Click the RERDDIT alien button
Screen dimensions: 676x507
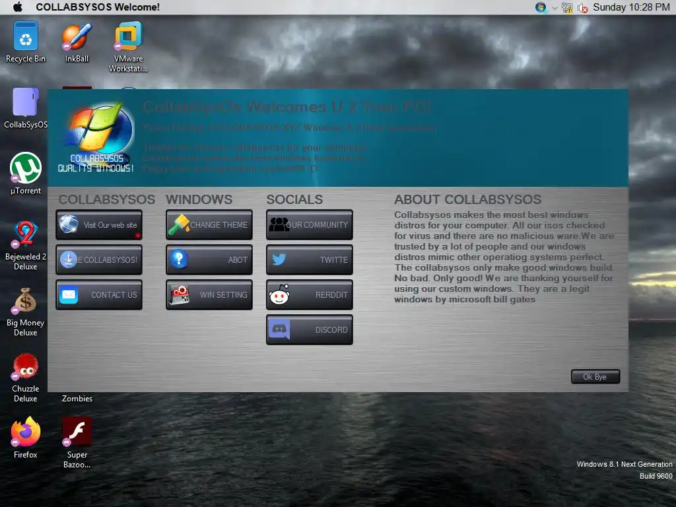310,295
